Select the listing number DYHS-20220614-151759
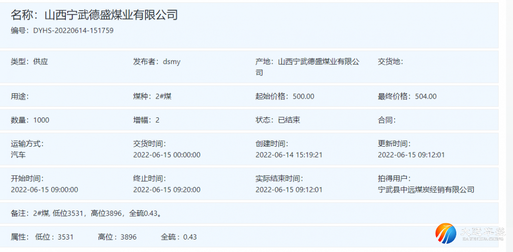 click(x=73, y=31)
